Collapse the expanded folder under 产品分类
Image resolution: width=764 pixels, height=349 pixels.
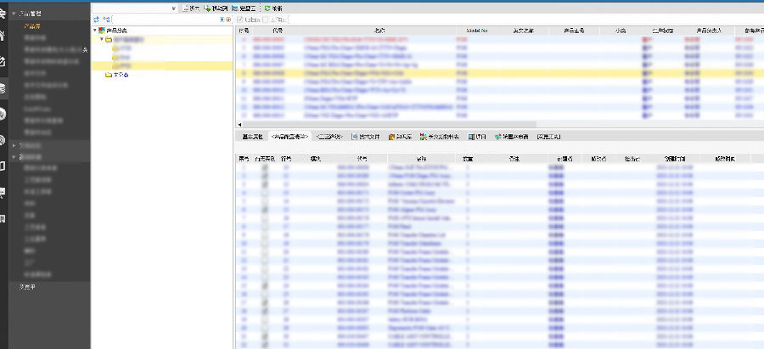pos(102,39)
